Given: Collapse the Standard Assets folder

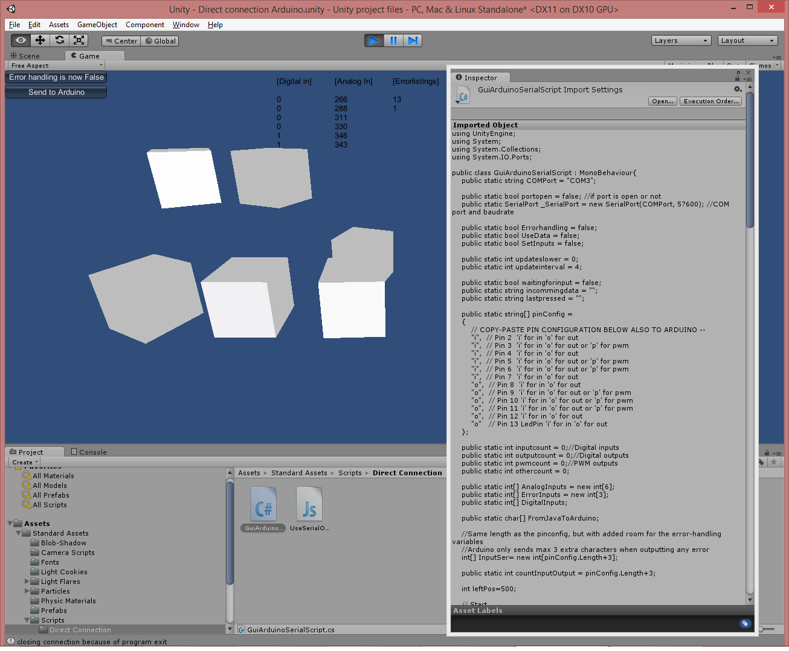Looking at the screenshot, I should (18, 533).
